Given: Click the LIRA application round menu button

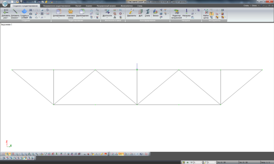Looking at the screenshot, I should [x=5, y=4].
